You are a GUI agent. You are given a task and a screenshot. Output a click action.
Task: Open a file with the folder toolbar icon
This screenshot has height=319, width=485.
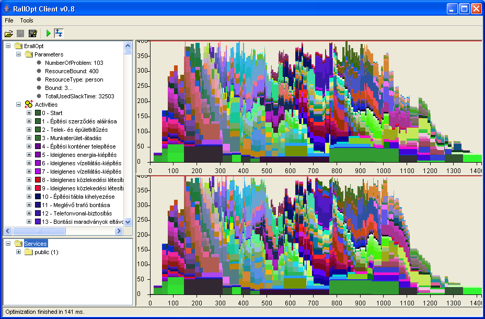tap(9, 33)
